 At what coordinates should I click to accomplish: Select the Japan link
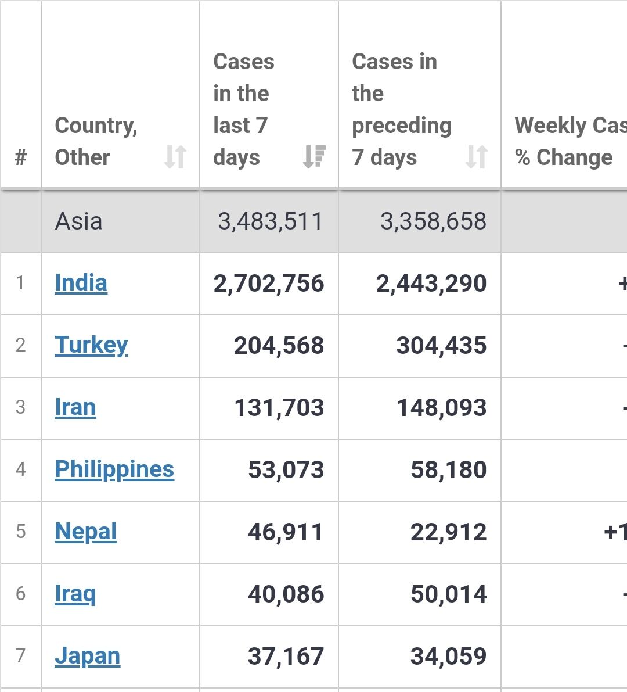[87, 656]
